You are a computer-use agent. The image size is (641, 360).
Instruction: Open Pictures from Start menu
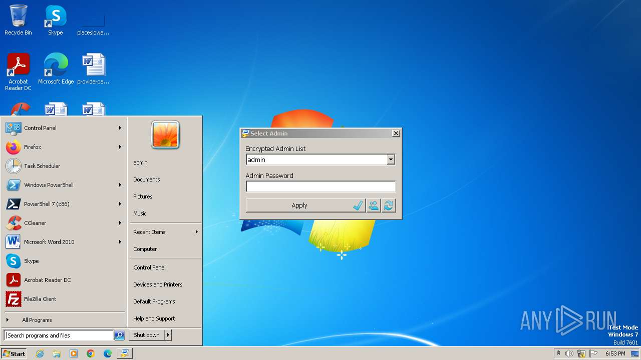coord(143,196)
